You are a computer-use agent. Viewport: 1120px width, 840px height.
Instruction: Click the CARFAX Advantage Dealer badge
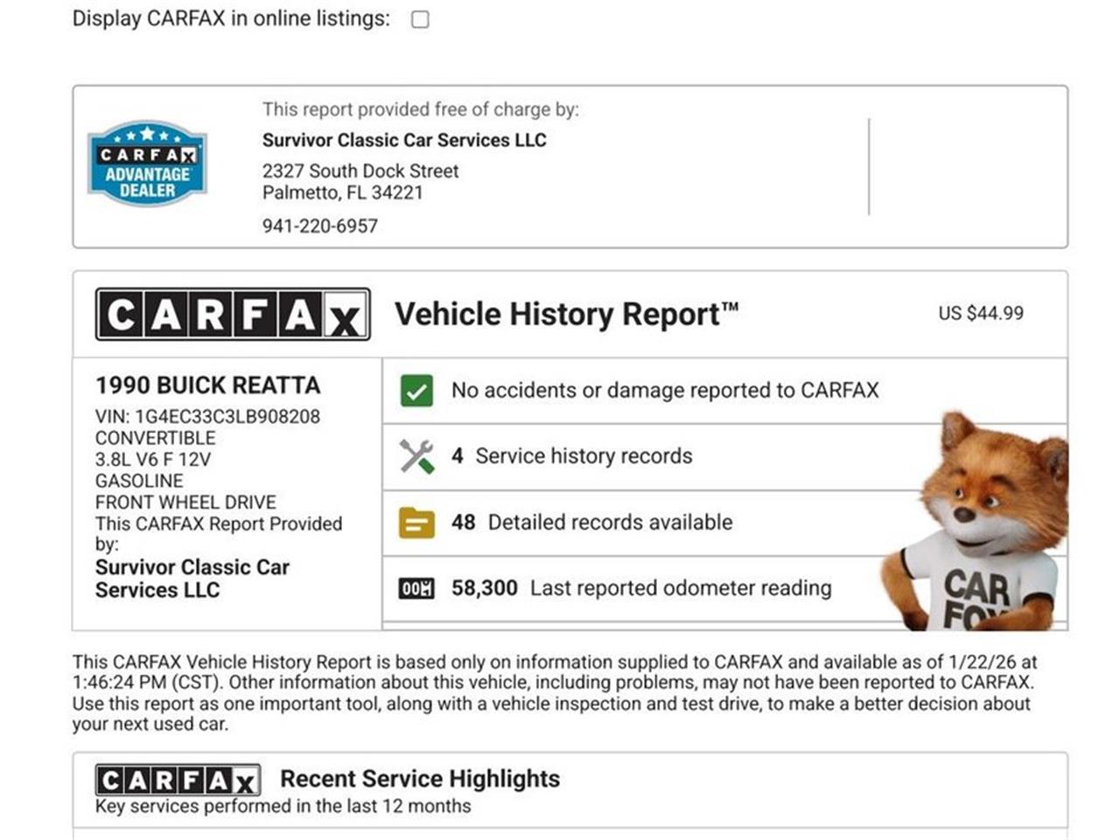(147, 164)
